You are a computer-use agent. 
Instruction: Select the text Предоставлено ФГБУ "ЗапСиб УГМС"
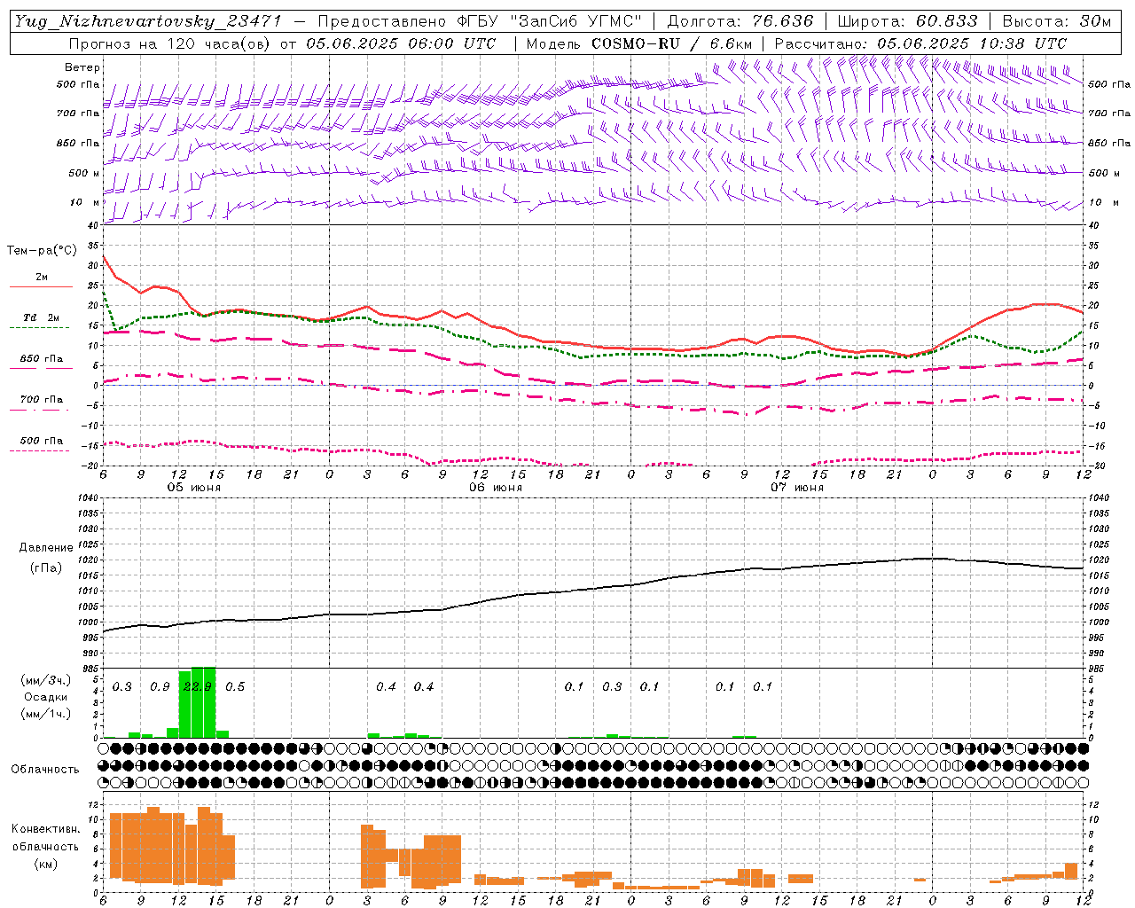click(x=480, y=21)
